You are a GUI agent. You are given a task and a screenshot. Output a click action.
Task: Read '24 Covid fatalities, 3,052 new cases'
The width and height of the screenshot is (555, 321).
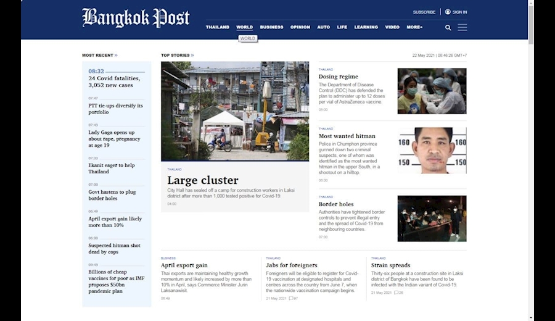click(x=114, y=82)
